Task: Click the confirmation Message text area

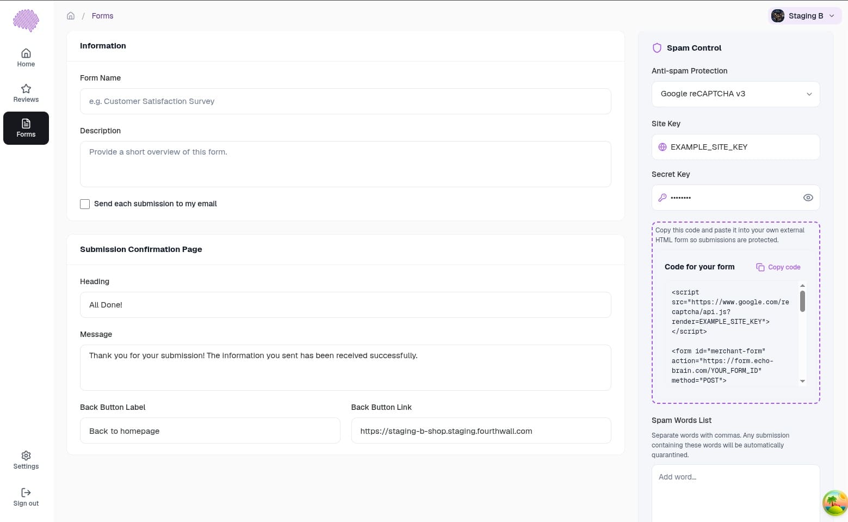Action: click(345, 367)
